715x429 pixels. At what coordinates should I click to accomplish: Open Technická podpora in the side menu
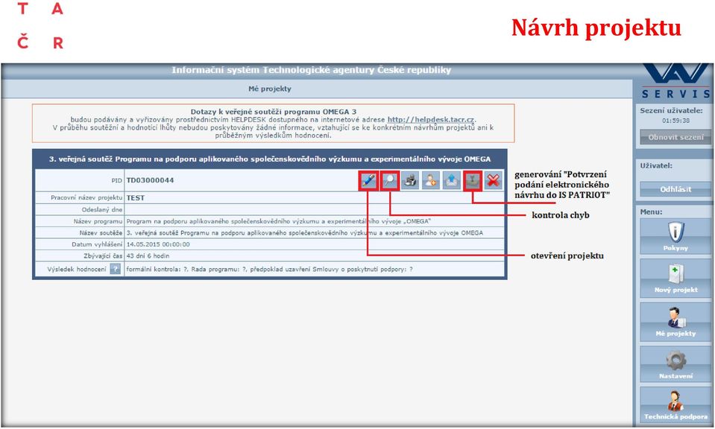[x=675, y=405]
